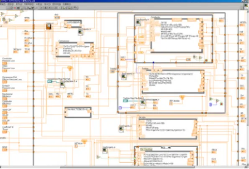The width and height of the screenshot is (249, 169).
Task: Click the small formula node below the compressor map search
Action: point(78,113)
